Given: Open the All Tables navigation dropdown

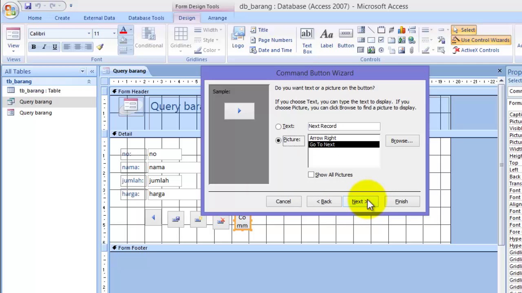Looking at the screenshot, I should [82, 71].
